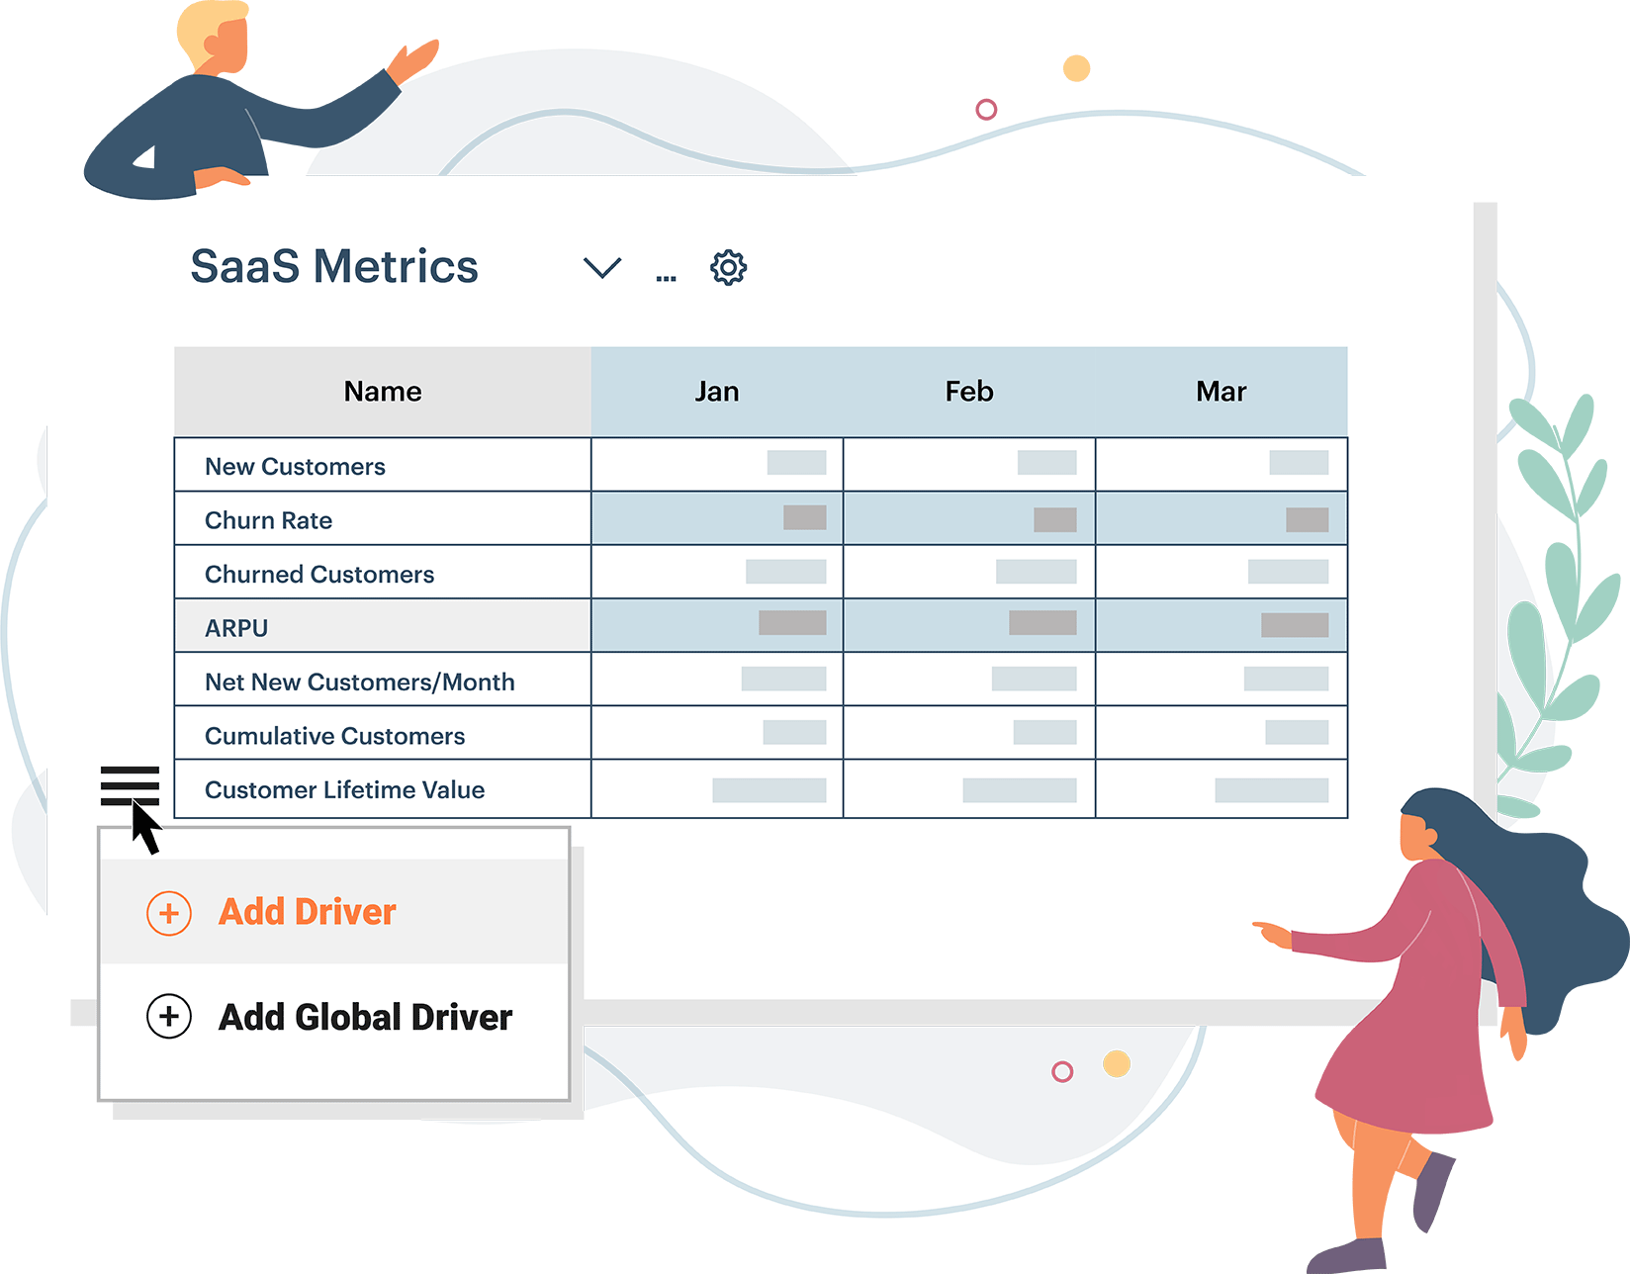This screenshot has height=1274, width=1630.
Task: Click the three-dot more options icon
Action: [666, 277]
